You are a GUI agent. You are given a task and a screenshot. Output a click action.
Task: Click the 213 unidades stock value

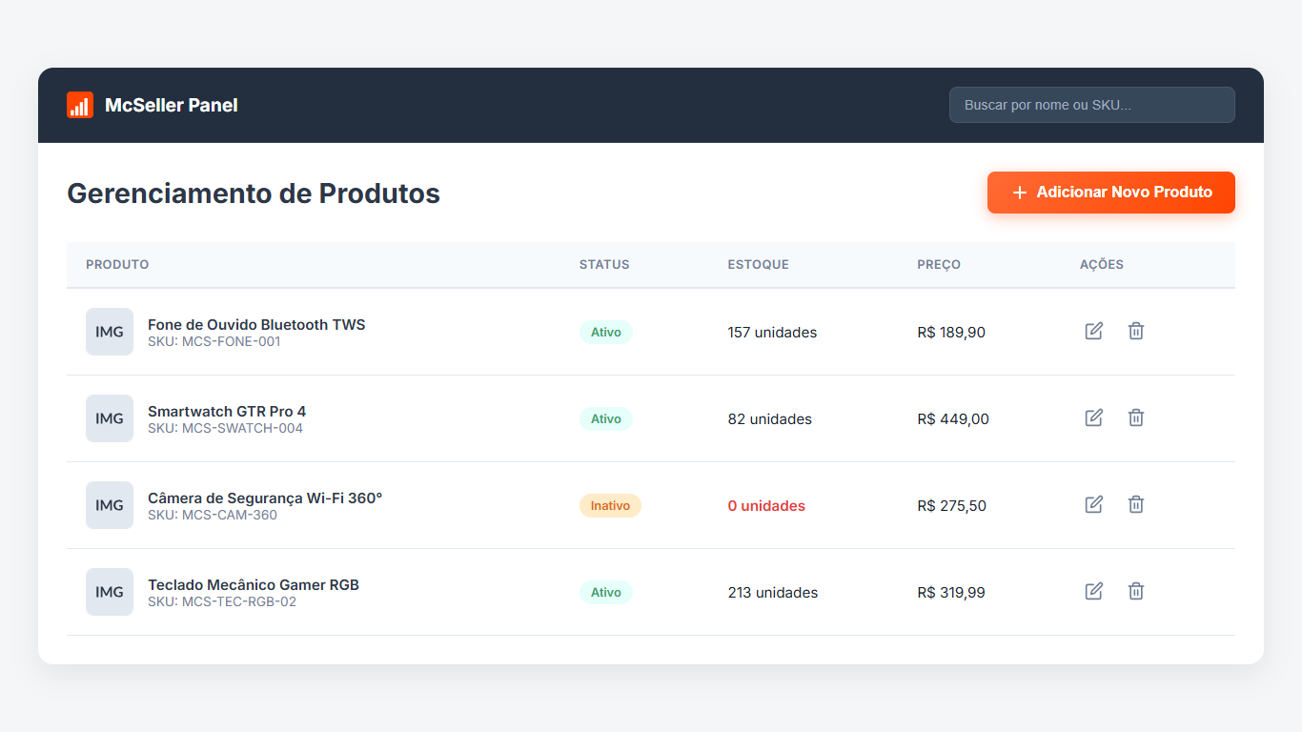pyautogui.click(x=773, y=593)
